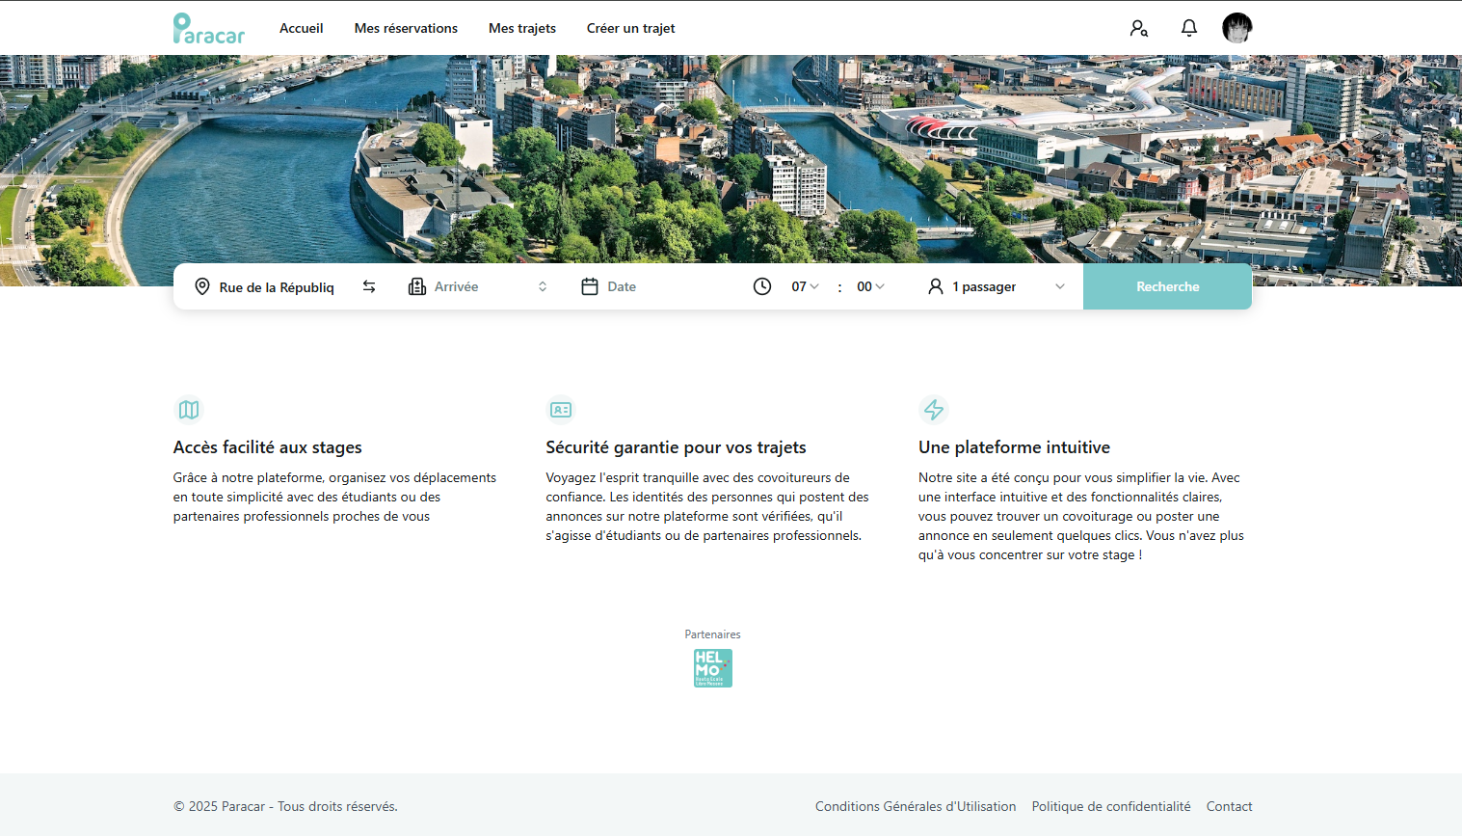Click the clock icon in search bar
Viewport: 1462px width, 836px height.
coord(762,286)
